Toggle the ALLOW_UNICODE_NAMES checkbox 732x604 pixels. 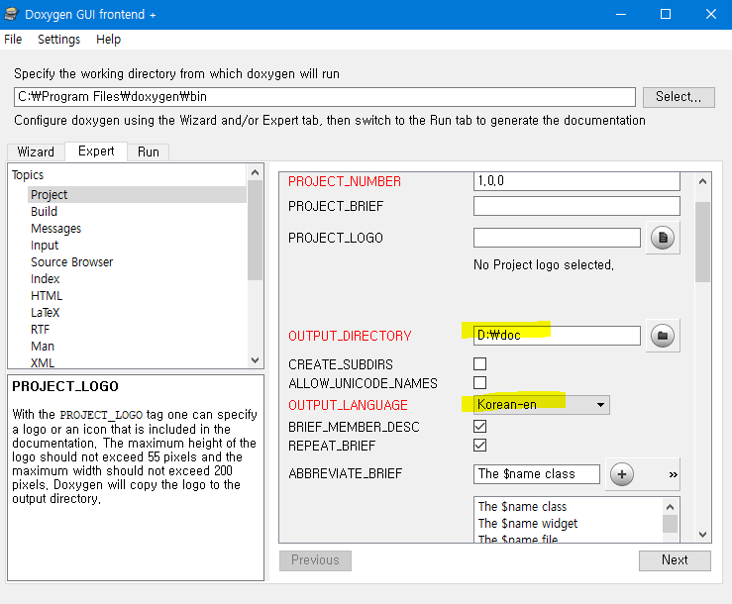[479, 383]
